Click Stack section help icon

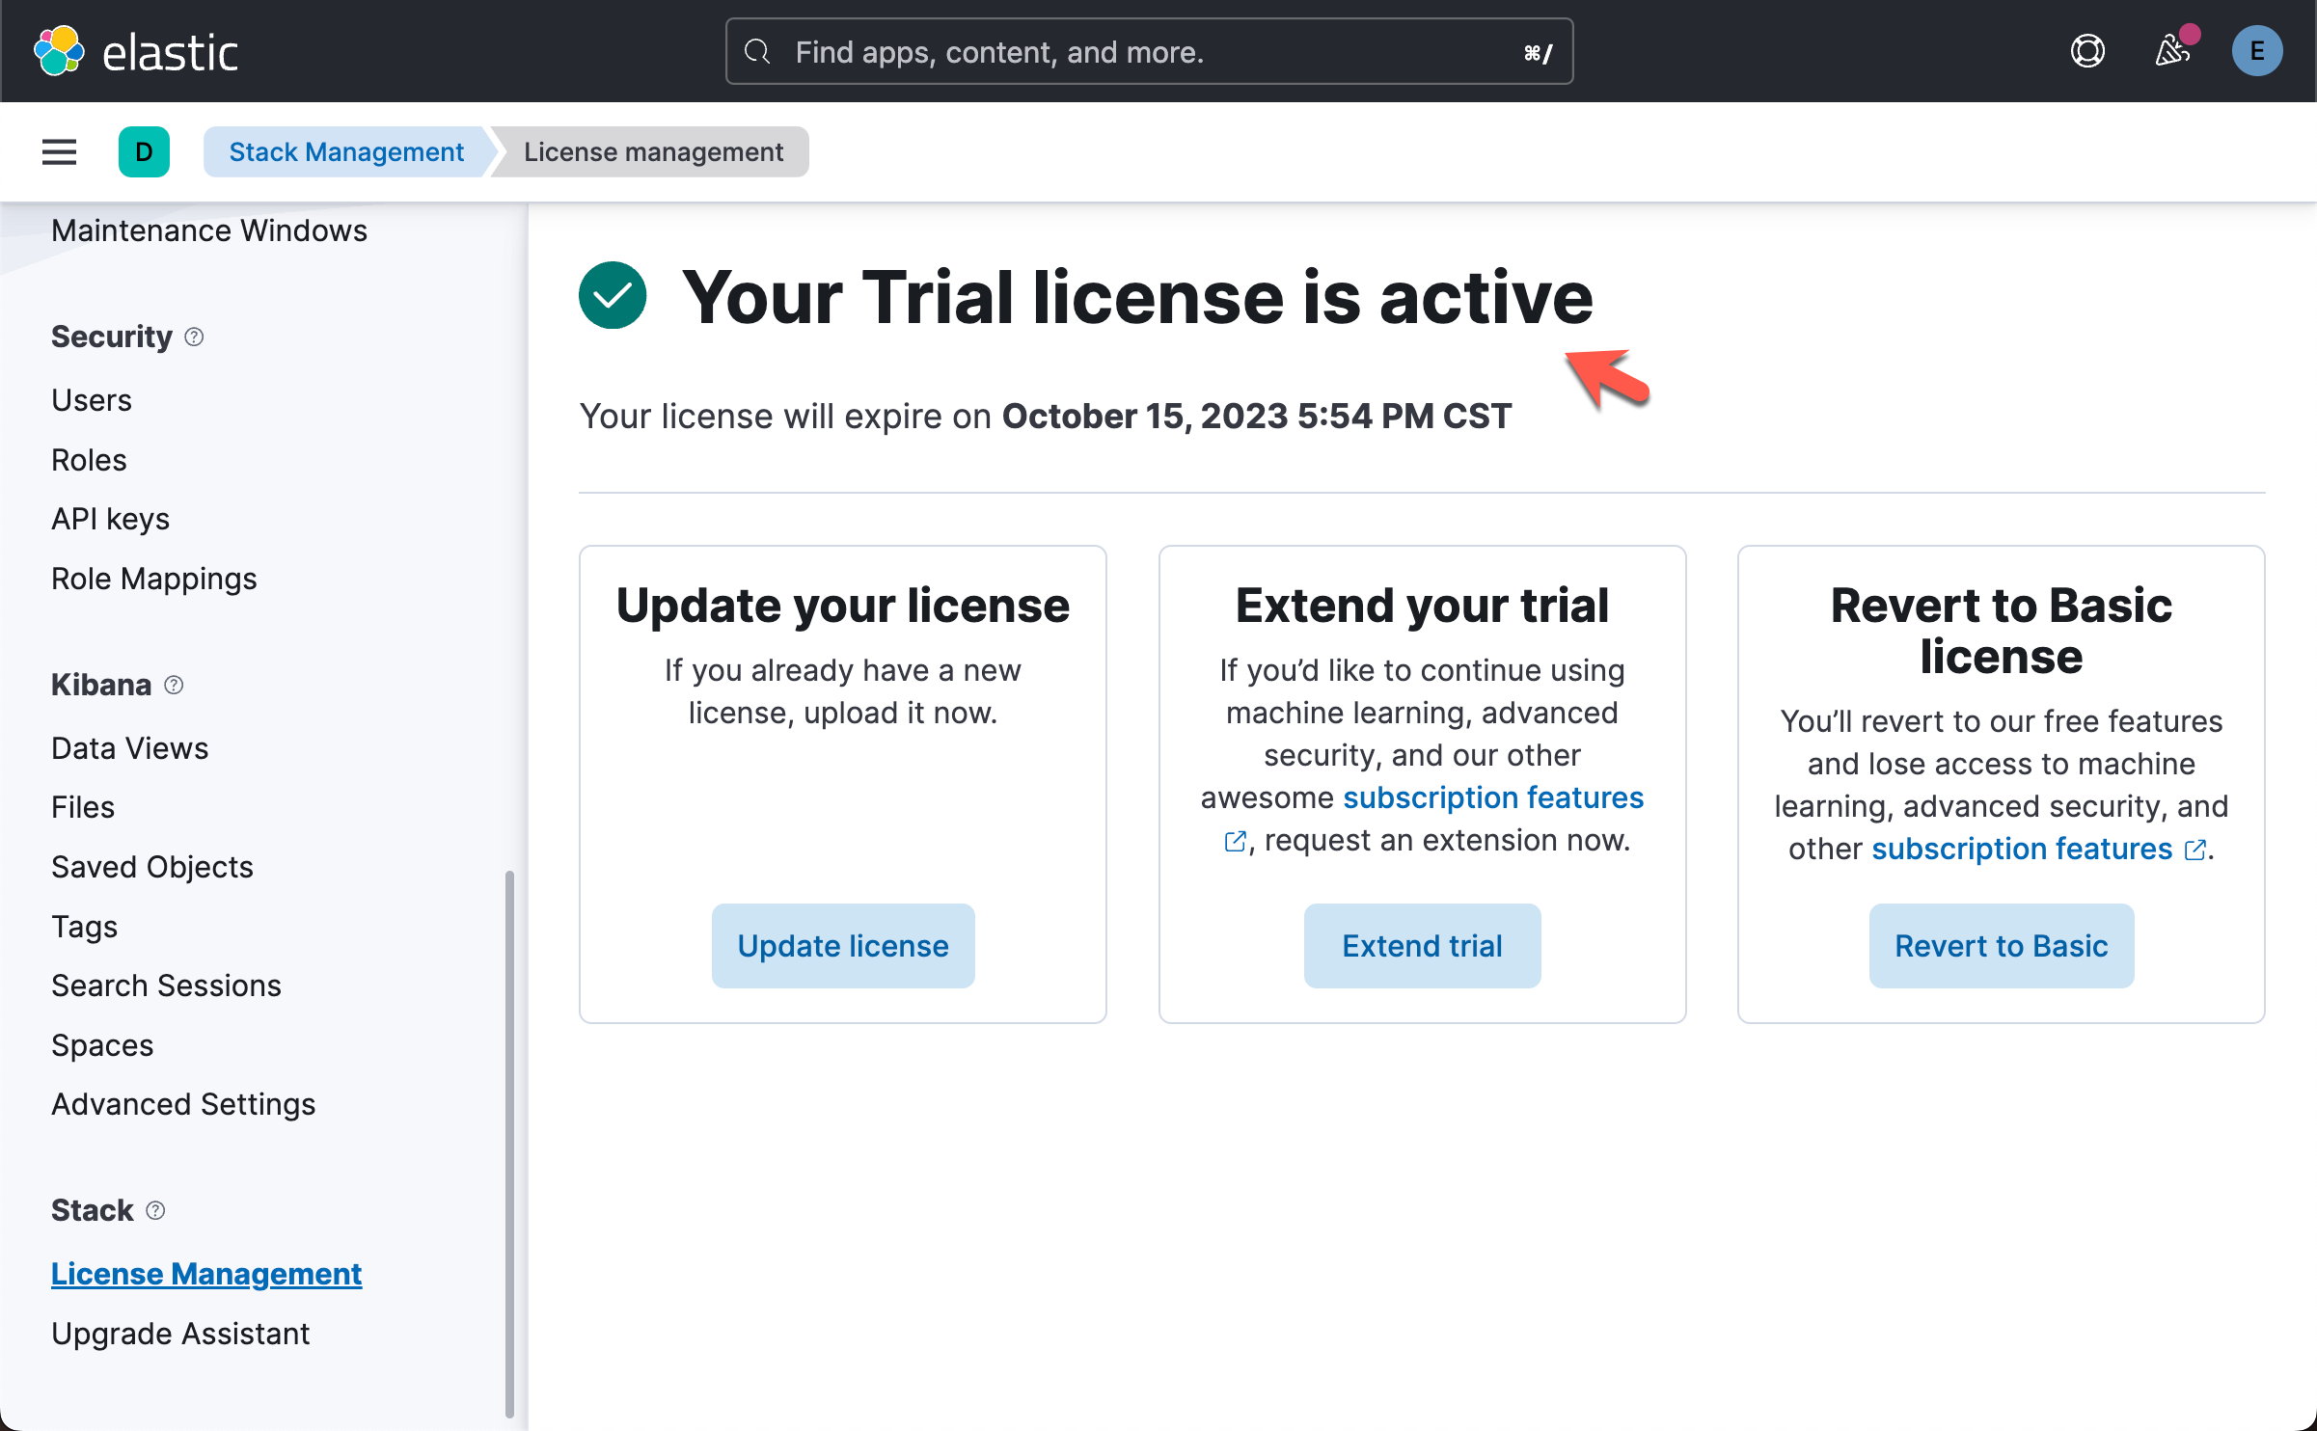point(155,1210)
